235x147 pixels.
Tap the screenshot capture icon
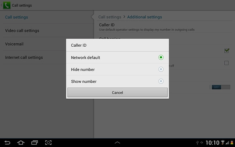coord(48,143)
